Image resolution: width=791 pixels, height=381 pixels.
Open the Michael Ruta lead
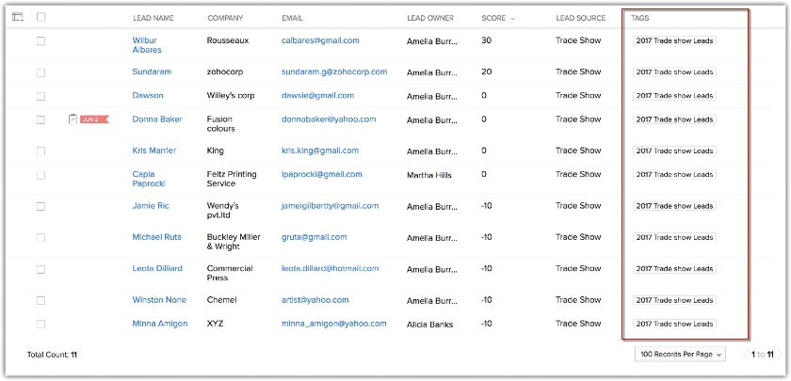click(157, 237)
